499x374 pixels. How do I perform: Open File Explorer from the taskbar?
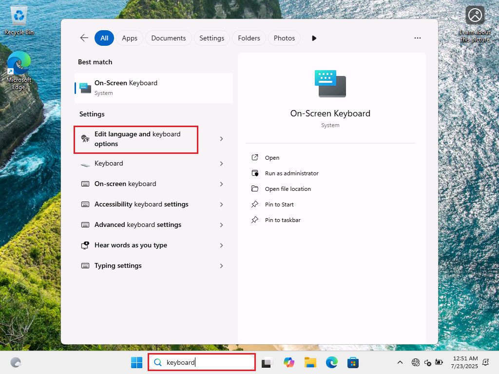310,362
